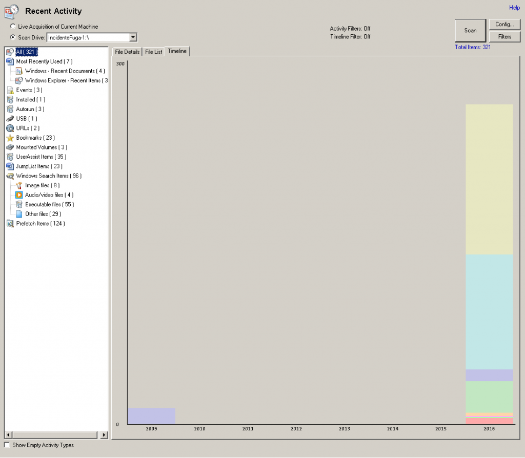Click the tree panel right scroll arrow
Viewport: 525px width, 458px height.
pos(104,435)
